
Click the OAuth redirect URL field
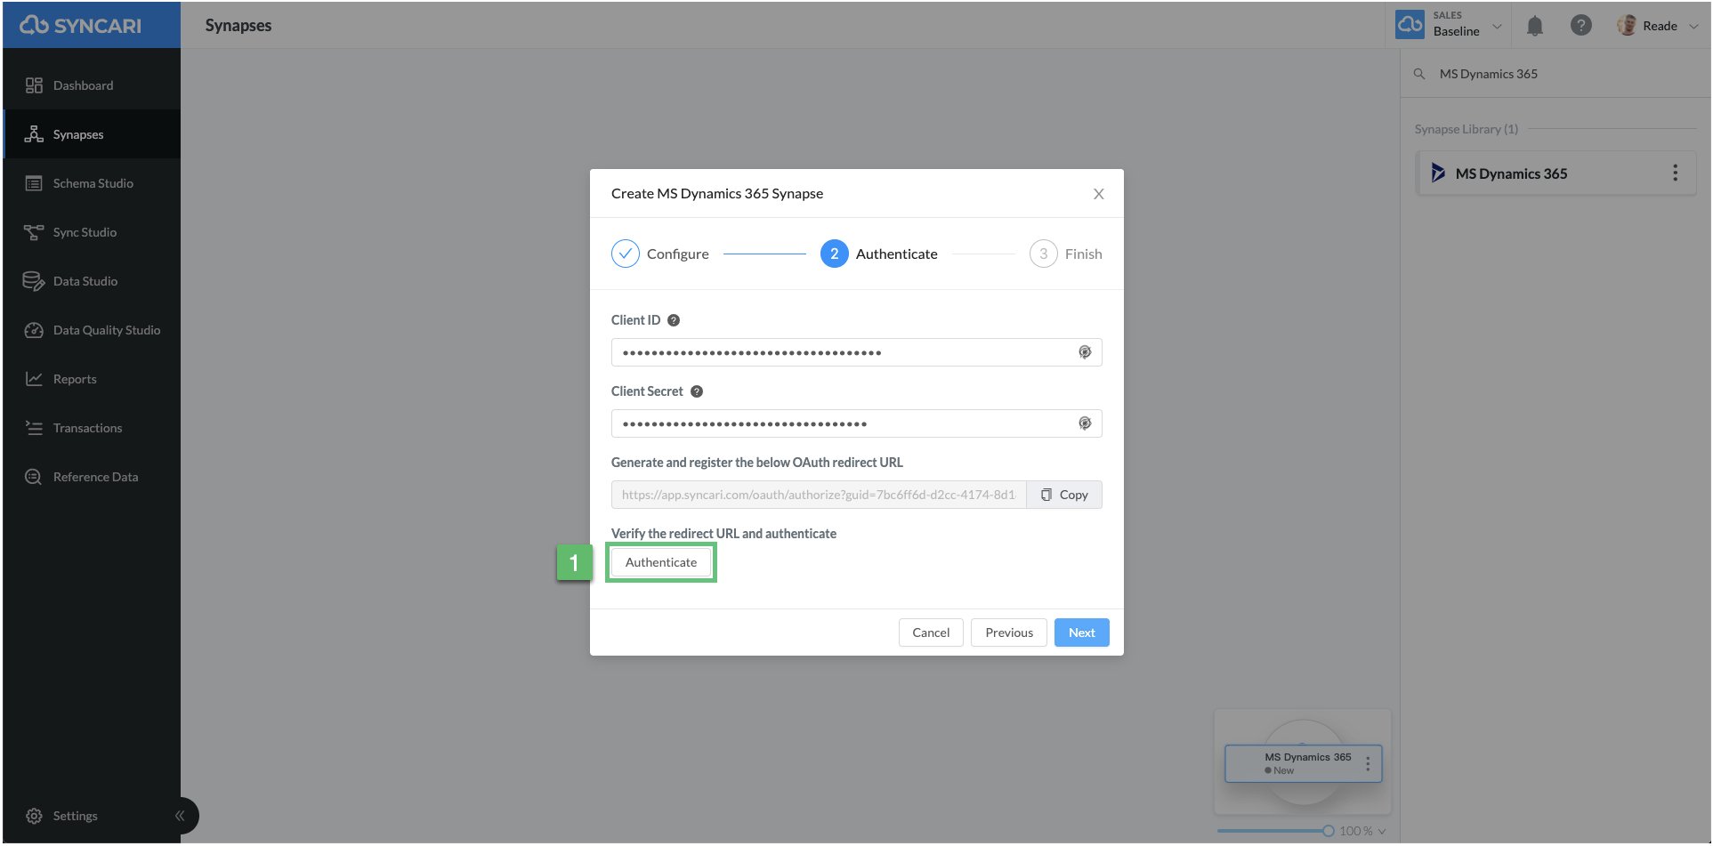pos(819,495)
